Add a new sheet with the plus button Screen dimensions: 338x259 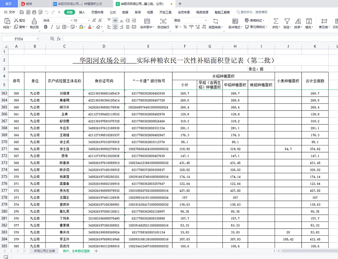tap(97, 251)
